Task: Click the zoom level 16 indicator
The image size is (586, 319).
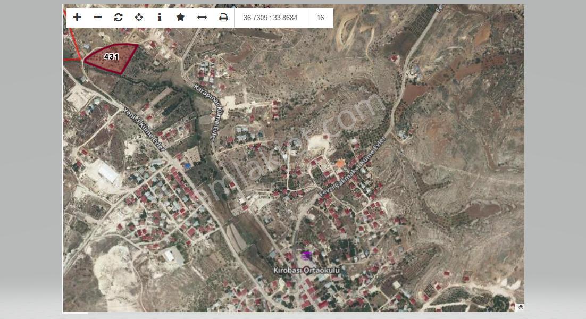Action: click(x=320, y=18)
